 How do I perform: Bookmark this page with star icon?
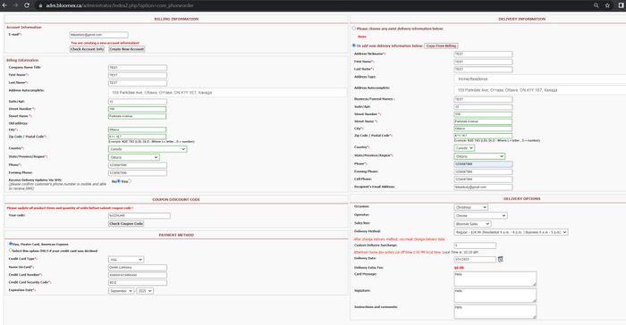[x=607, y=5]
